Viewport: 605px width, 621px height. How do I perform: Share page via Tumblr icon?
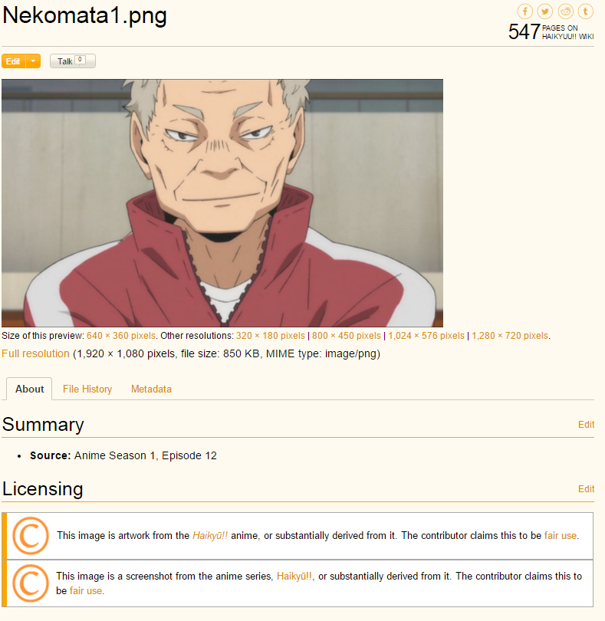pyautogui.click(x=586, y=11)
